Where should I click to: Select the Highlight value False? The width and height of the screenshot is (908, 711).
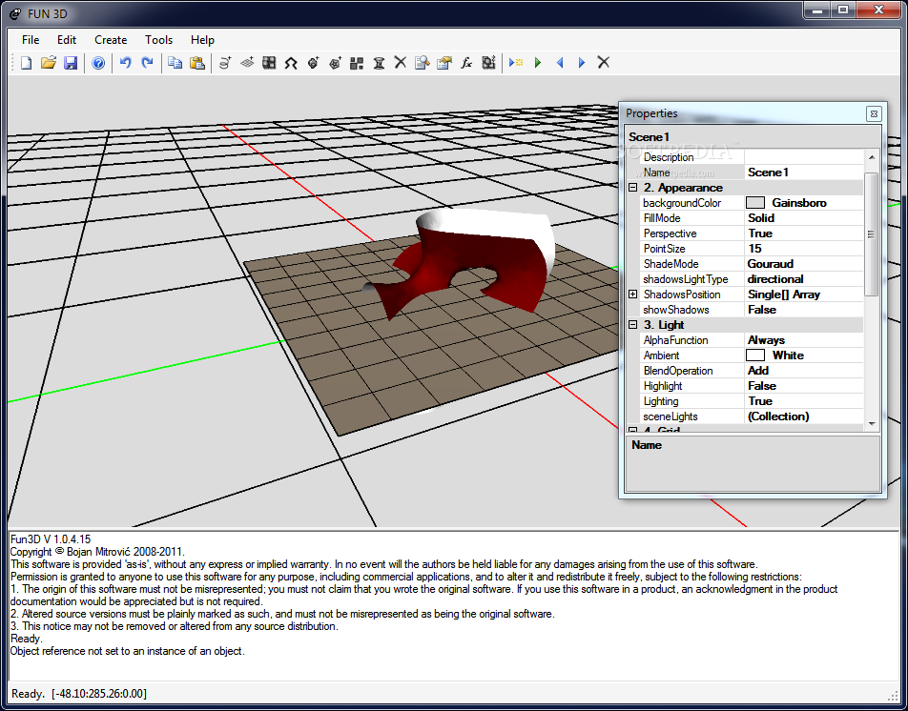click(x=804, y=386)
